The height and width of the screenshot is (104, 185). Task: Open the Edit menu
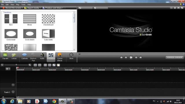7,5
